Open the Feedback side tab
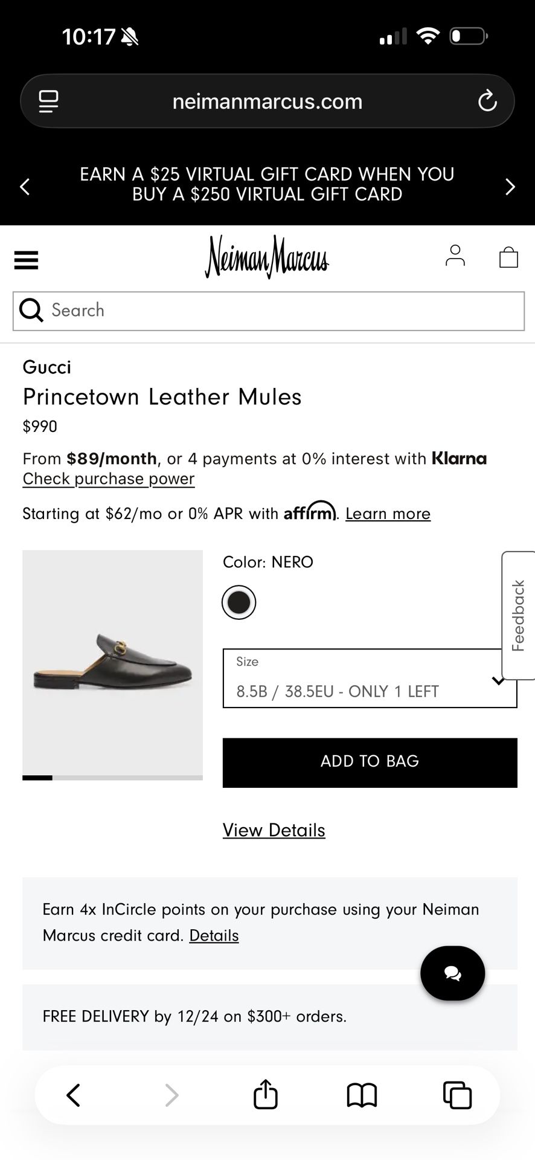The image size is (535, 1160). click(x=518, y=616)
